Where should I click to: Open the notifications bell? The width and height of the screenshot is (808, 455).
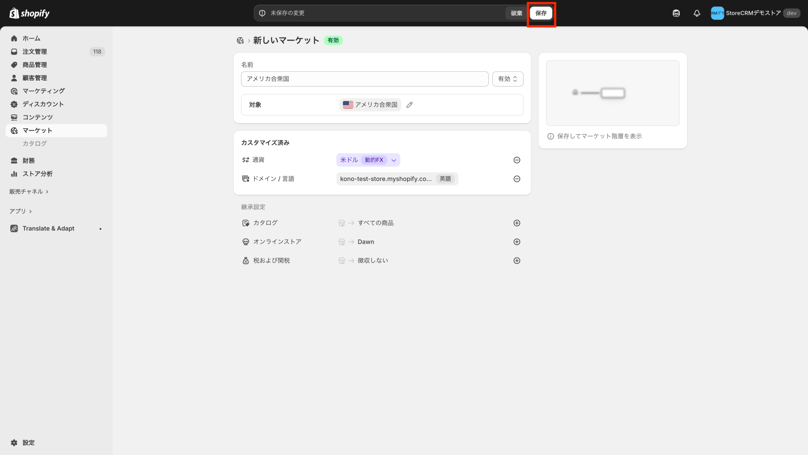[x=697, y=13]
